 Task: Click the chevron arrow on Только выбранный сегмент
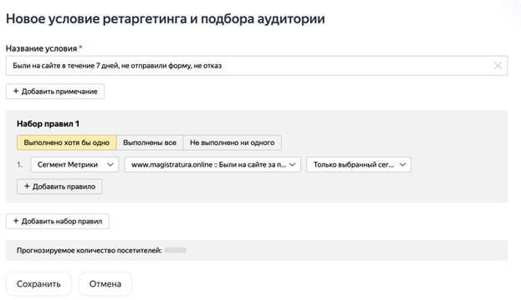[x=403, y=165]
